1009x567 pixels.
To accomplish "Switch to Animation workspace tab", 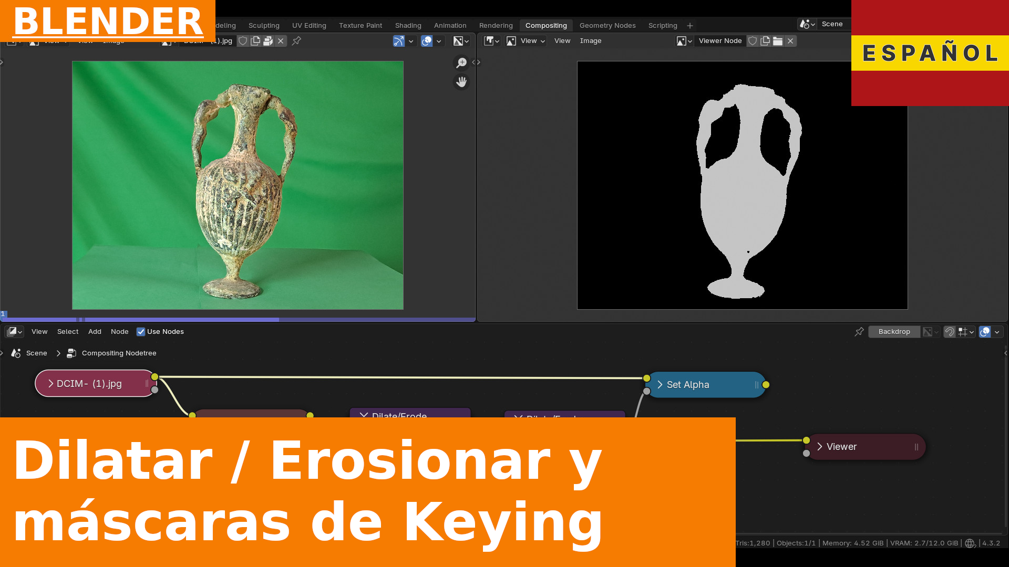I will point(450,25).
